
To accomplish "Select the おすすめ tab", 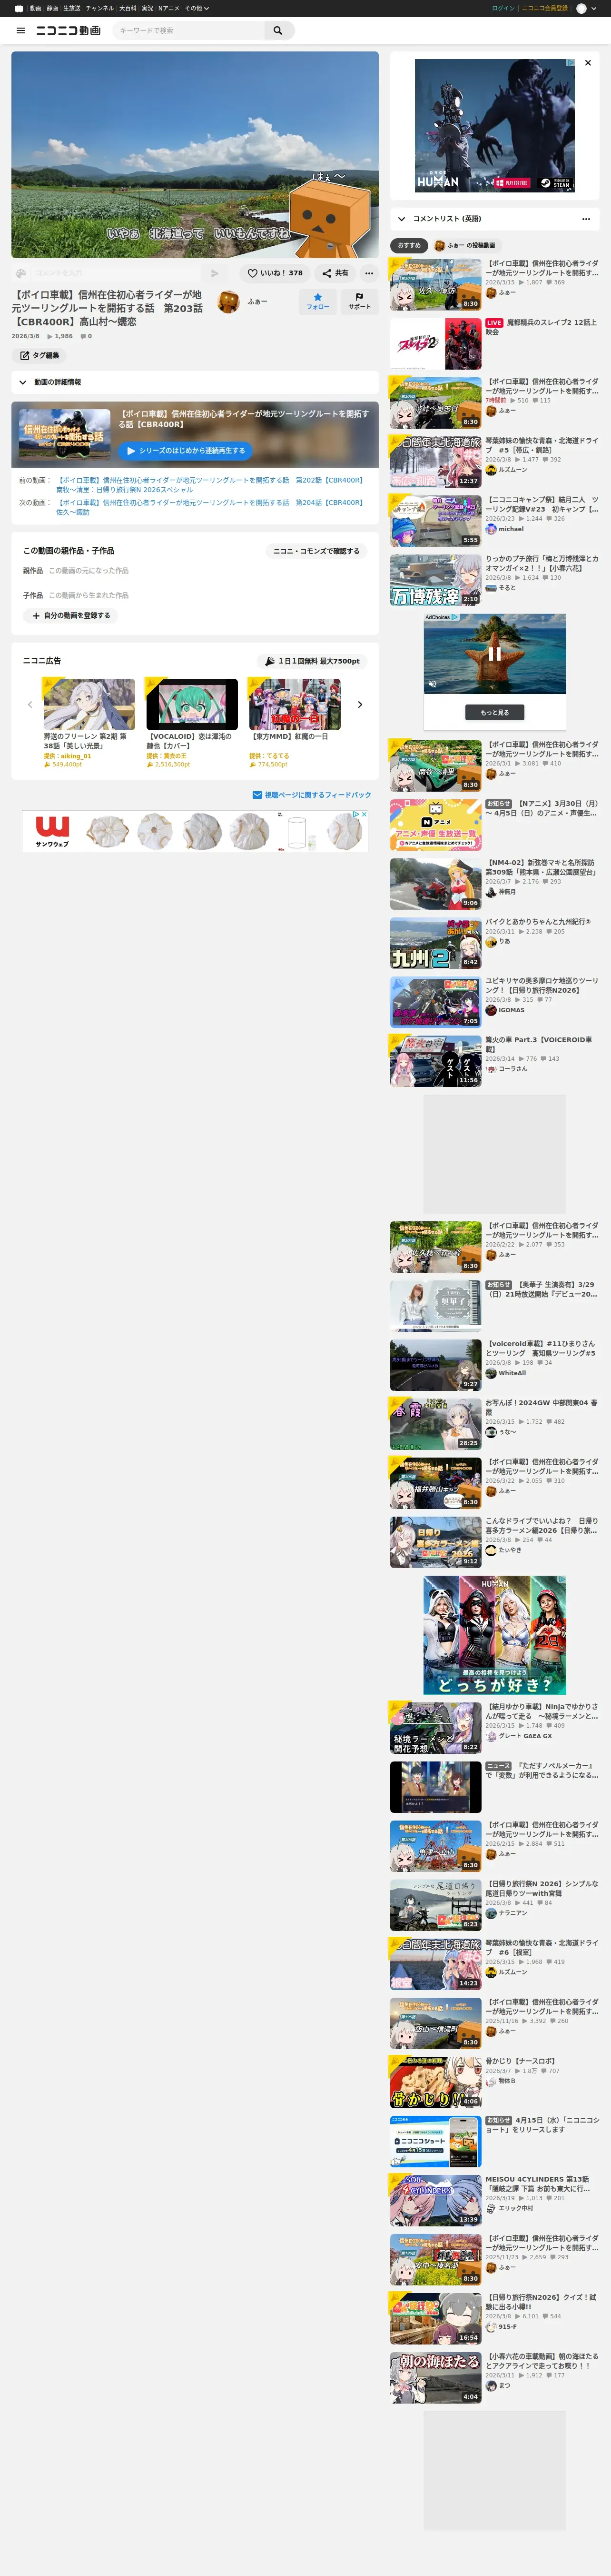I will (409, 245).
